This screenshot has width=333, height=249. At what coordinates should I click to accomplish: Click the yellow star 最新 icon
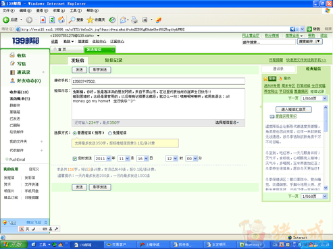coord(265,79)
